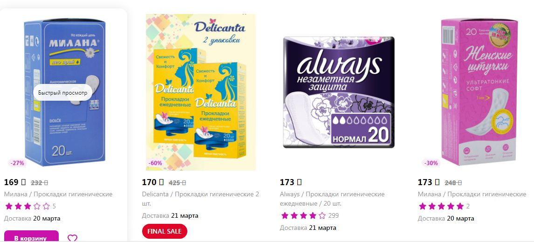Click the -60% discount badge
Screen dimensions: 534x242
(x=155, y=163)
